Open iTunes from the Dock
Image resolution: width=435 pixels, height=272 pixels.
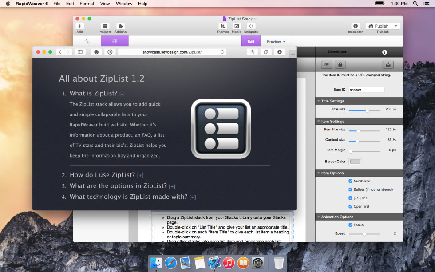pos(229,263)
